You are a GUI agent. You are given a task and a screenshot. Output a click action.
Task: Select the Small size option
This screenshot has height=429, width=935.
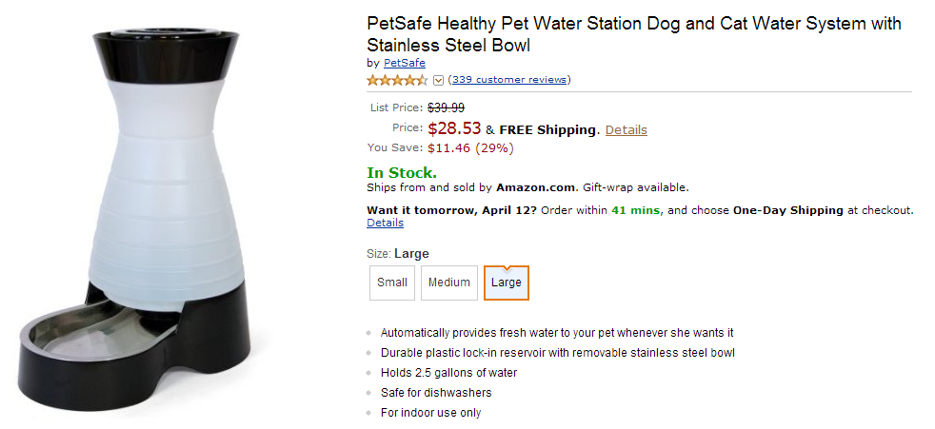tap(392, 283)
